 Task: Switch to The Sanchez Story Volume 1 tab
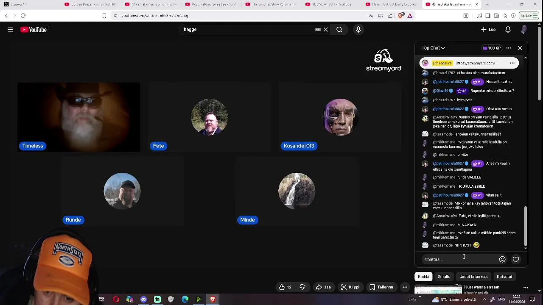click(271, 4)
